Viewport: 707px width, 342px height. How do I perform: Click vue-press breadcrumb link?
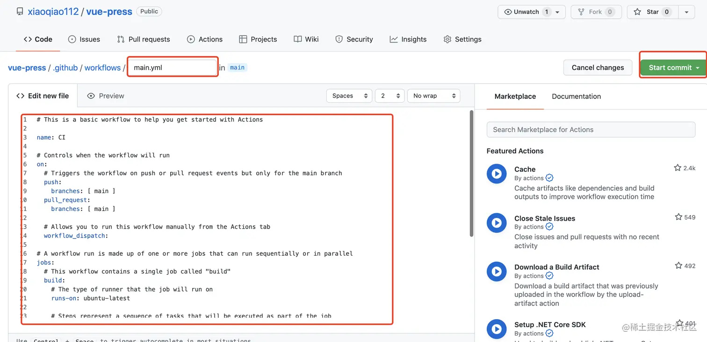[x=27, y=68]
